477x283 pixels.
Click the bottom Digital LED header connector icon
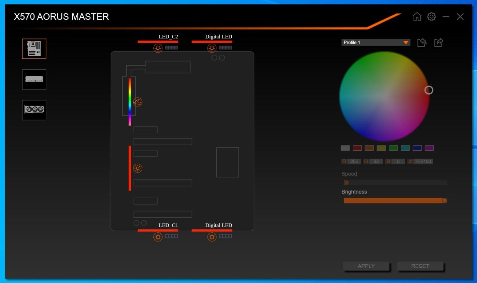[225, 236]
